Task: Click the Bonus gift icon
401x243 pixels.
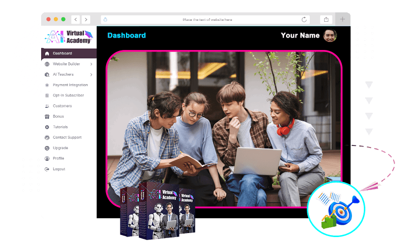Action: tap(47, 116)
